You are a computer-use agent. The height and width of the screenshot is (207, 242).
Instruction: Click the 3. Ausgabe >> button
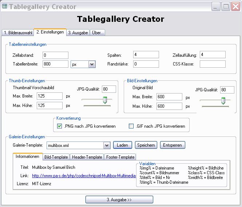tap(119, 200)
